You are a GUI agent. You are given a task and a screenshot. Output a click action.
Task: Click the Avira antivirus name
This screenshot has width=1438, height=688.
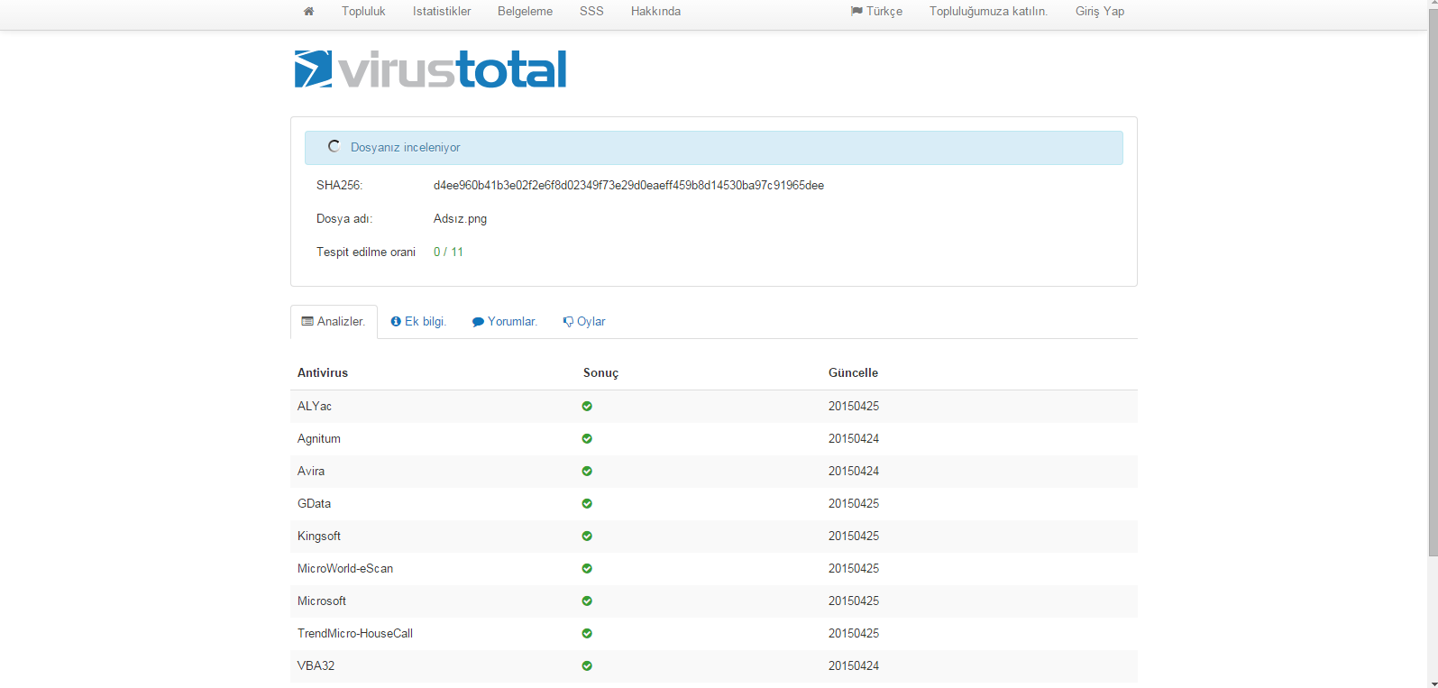coord(311,472)
